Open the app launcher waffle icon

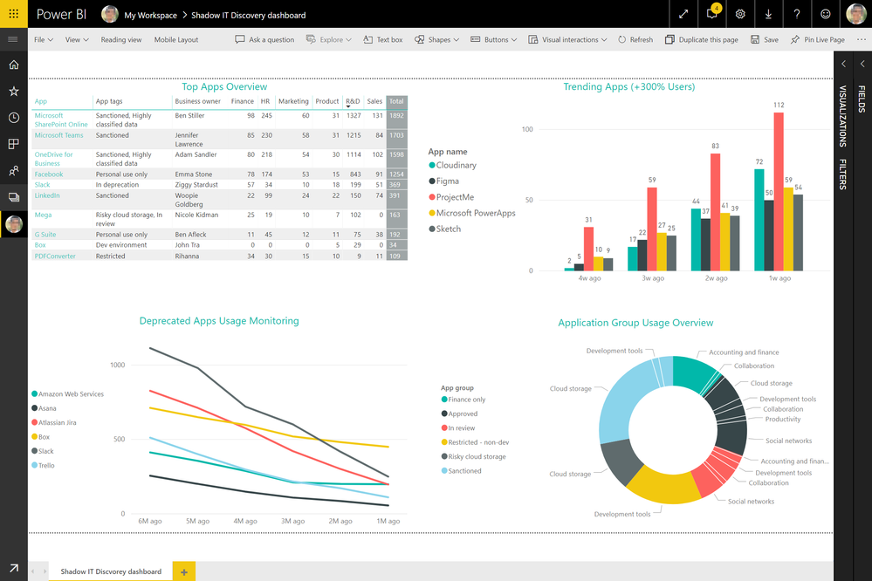pos(13,14)
